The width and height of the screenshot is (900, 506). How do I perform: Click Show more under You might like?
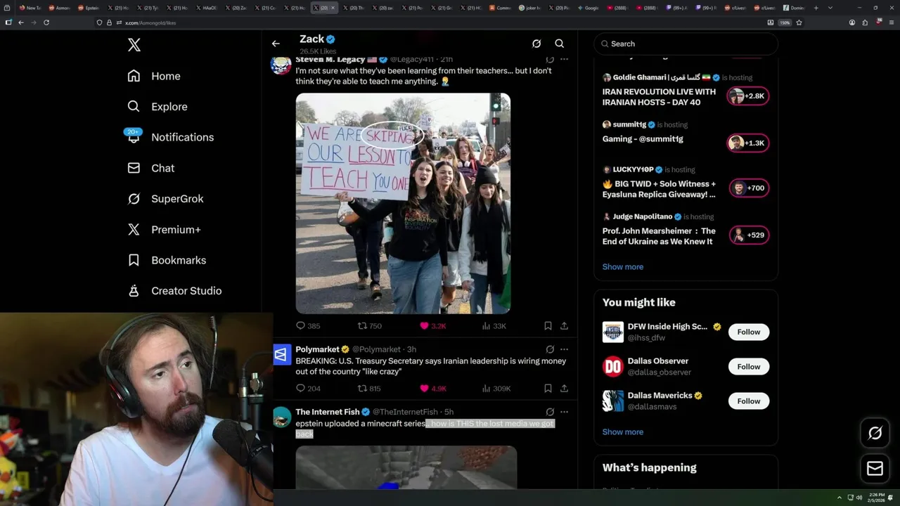click(623, 432)
